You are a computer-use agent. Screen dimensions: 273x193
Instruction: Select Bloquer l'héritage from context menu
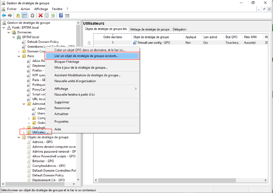pos(67,62)
